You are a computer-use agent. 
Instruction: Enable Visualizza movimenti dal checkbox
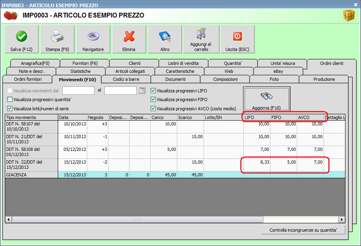click(x=10, y=91)
